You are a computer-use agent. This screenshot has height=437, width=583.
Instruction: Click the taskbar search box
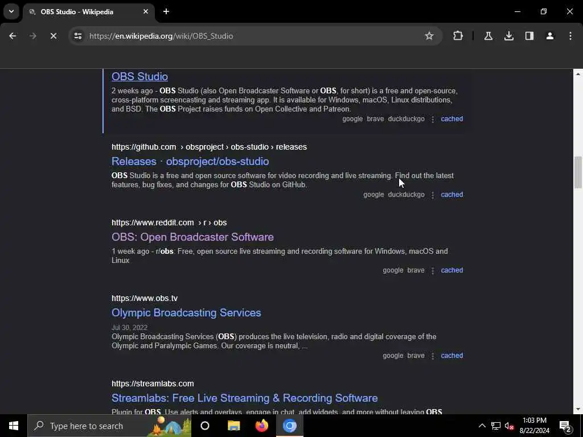pos(109,426)
